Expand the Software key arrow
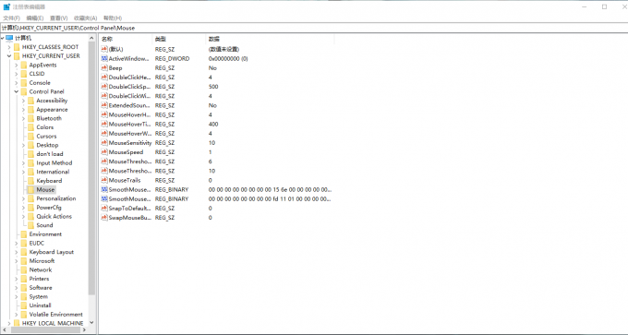Viewport: 628px width, 335px height. point(17,288)
